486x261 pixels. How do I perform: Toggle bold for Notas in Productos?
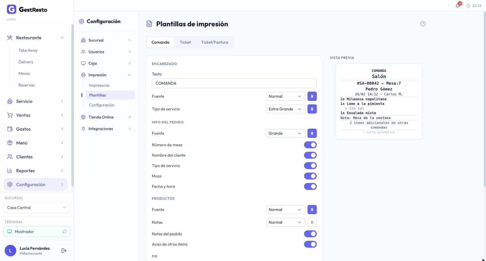[x=312, y=222]
